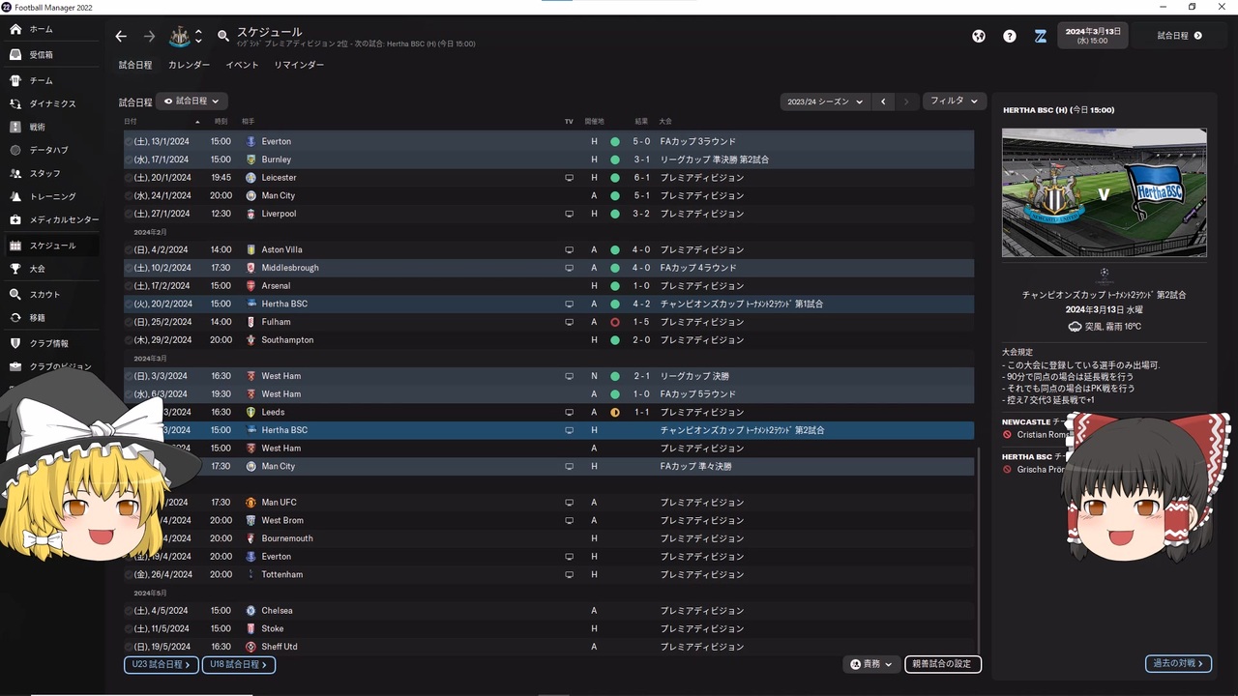The width and height of the screenshot is (1238, 696).
Task: Open 受信箱 inbox in the sidebar
Action: pyautogui.click(x=52, y=55)
